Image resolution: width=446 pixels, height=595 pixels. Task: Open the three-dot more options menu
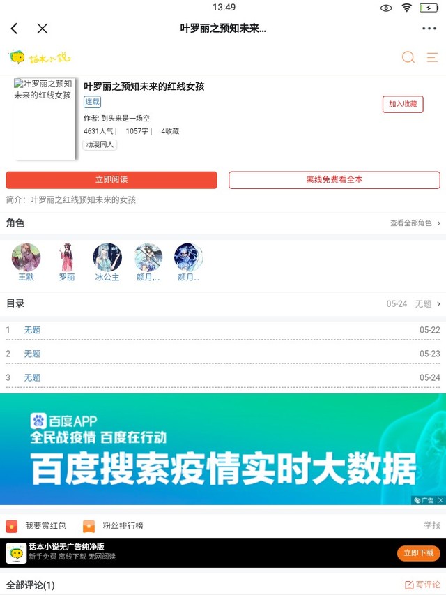pos(429,29)
